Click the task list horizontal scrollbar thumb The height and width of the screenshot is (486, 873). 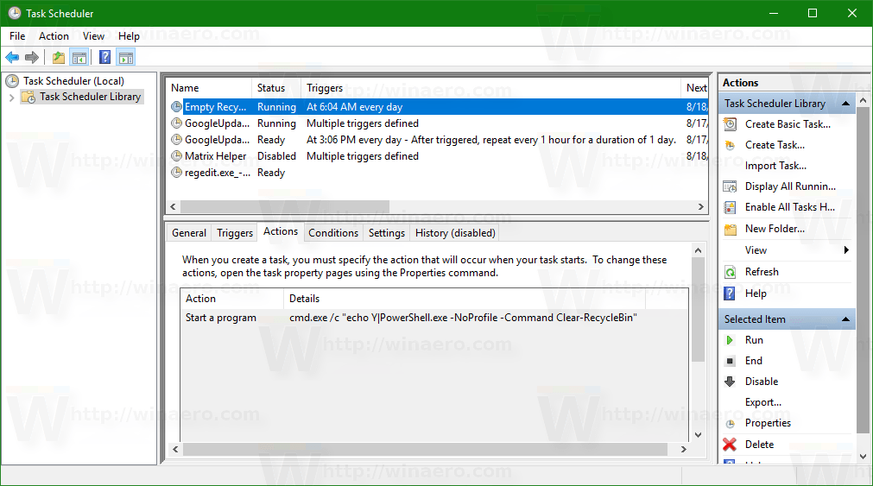[x=284, y=206]
